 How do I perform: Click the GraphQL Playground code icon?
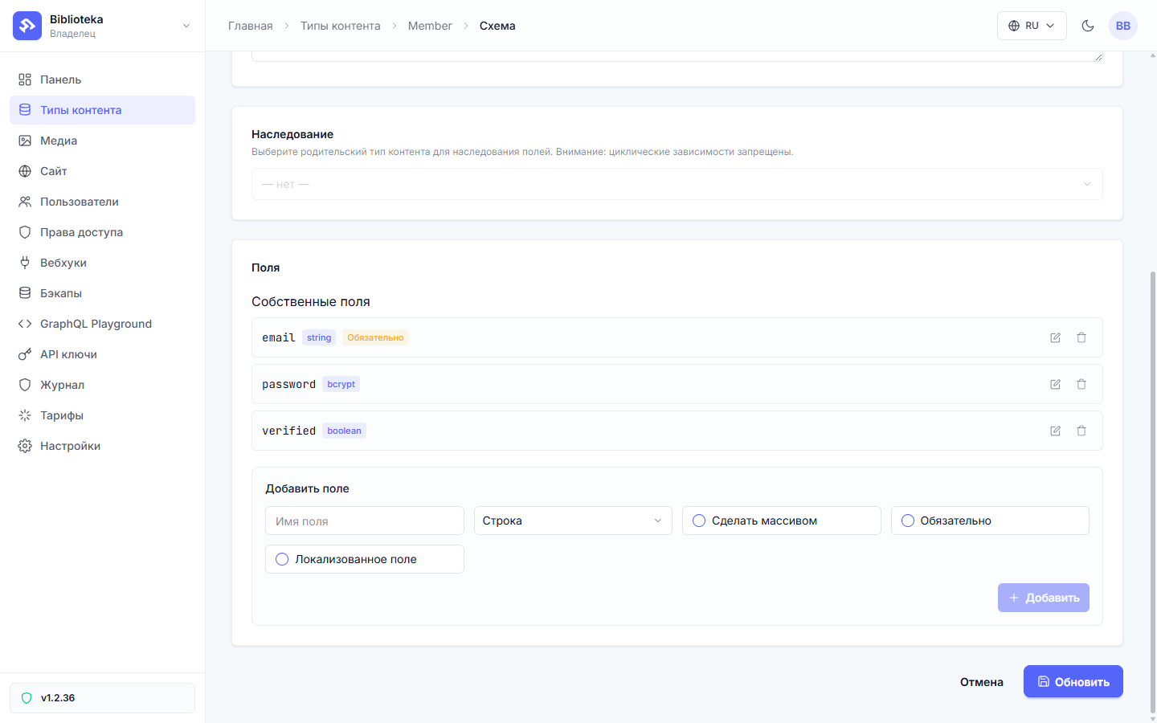coord(25,324)
